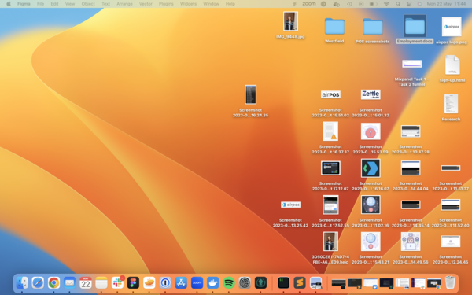Select screenshot ending 12.24.45
This screenshot has width=472, height=295.
pos(450,249)
